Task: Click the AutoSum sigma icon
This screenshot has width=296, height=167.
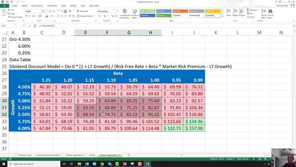Action: 248,10
